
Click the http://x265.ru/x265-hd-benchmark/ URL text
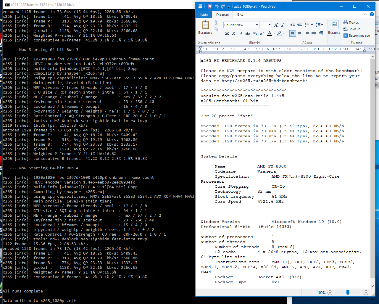click(x=264, y=81)
